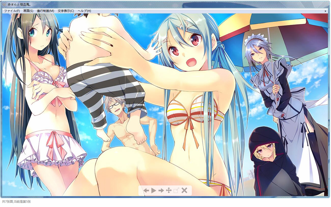Click the small x at menu bar's right end
This screenshot has width=331, height=207.
[x=325, y=11]
